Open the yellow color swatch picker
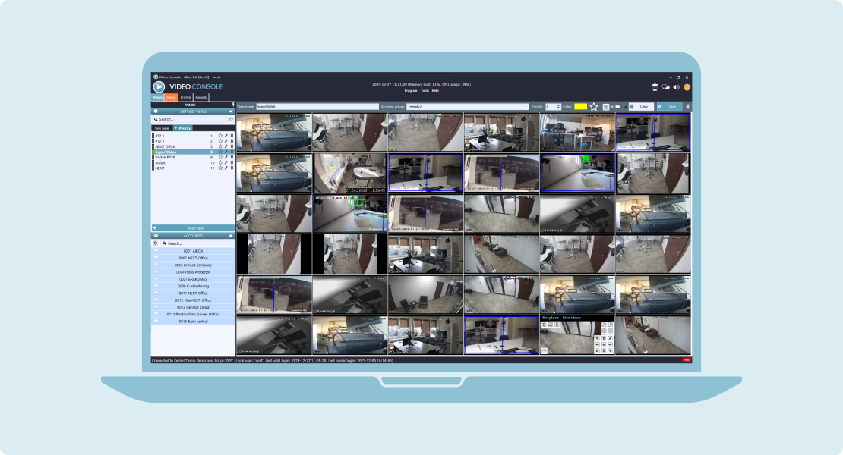843x455 pixels. tap(580, 106)
